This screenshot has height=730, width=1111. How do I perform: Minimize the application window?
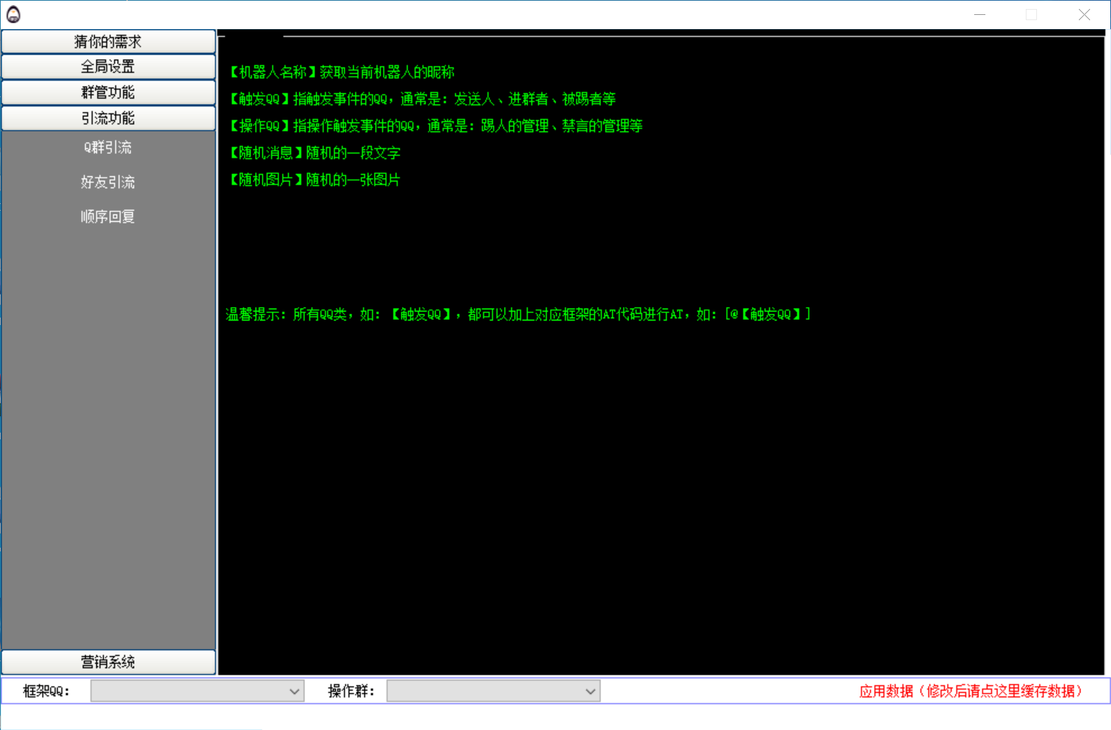[x=980, y=15]
